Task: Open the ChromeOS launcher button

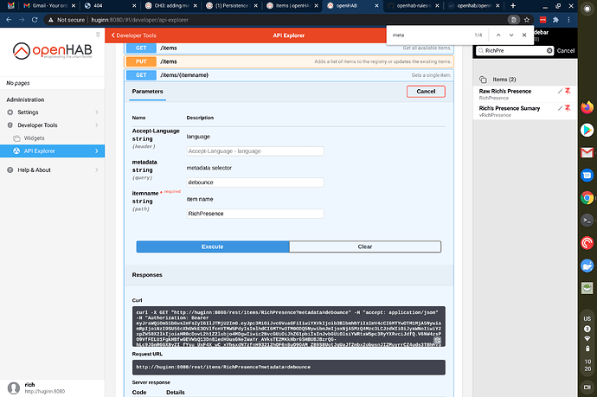Action: coord(587,9)
